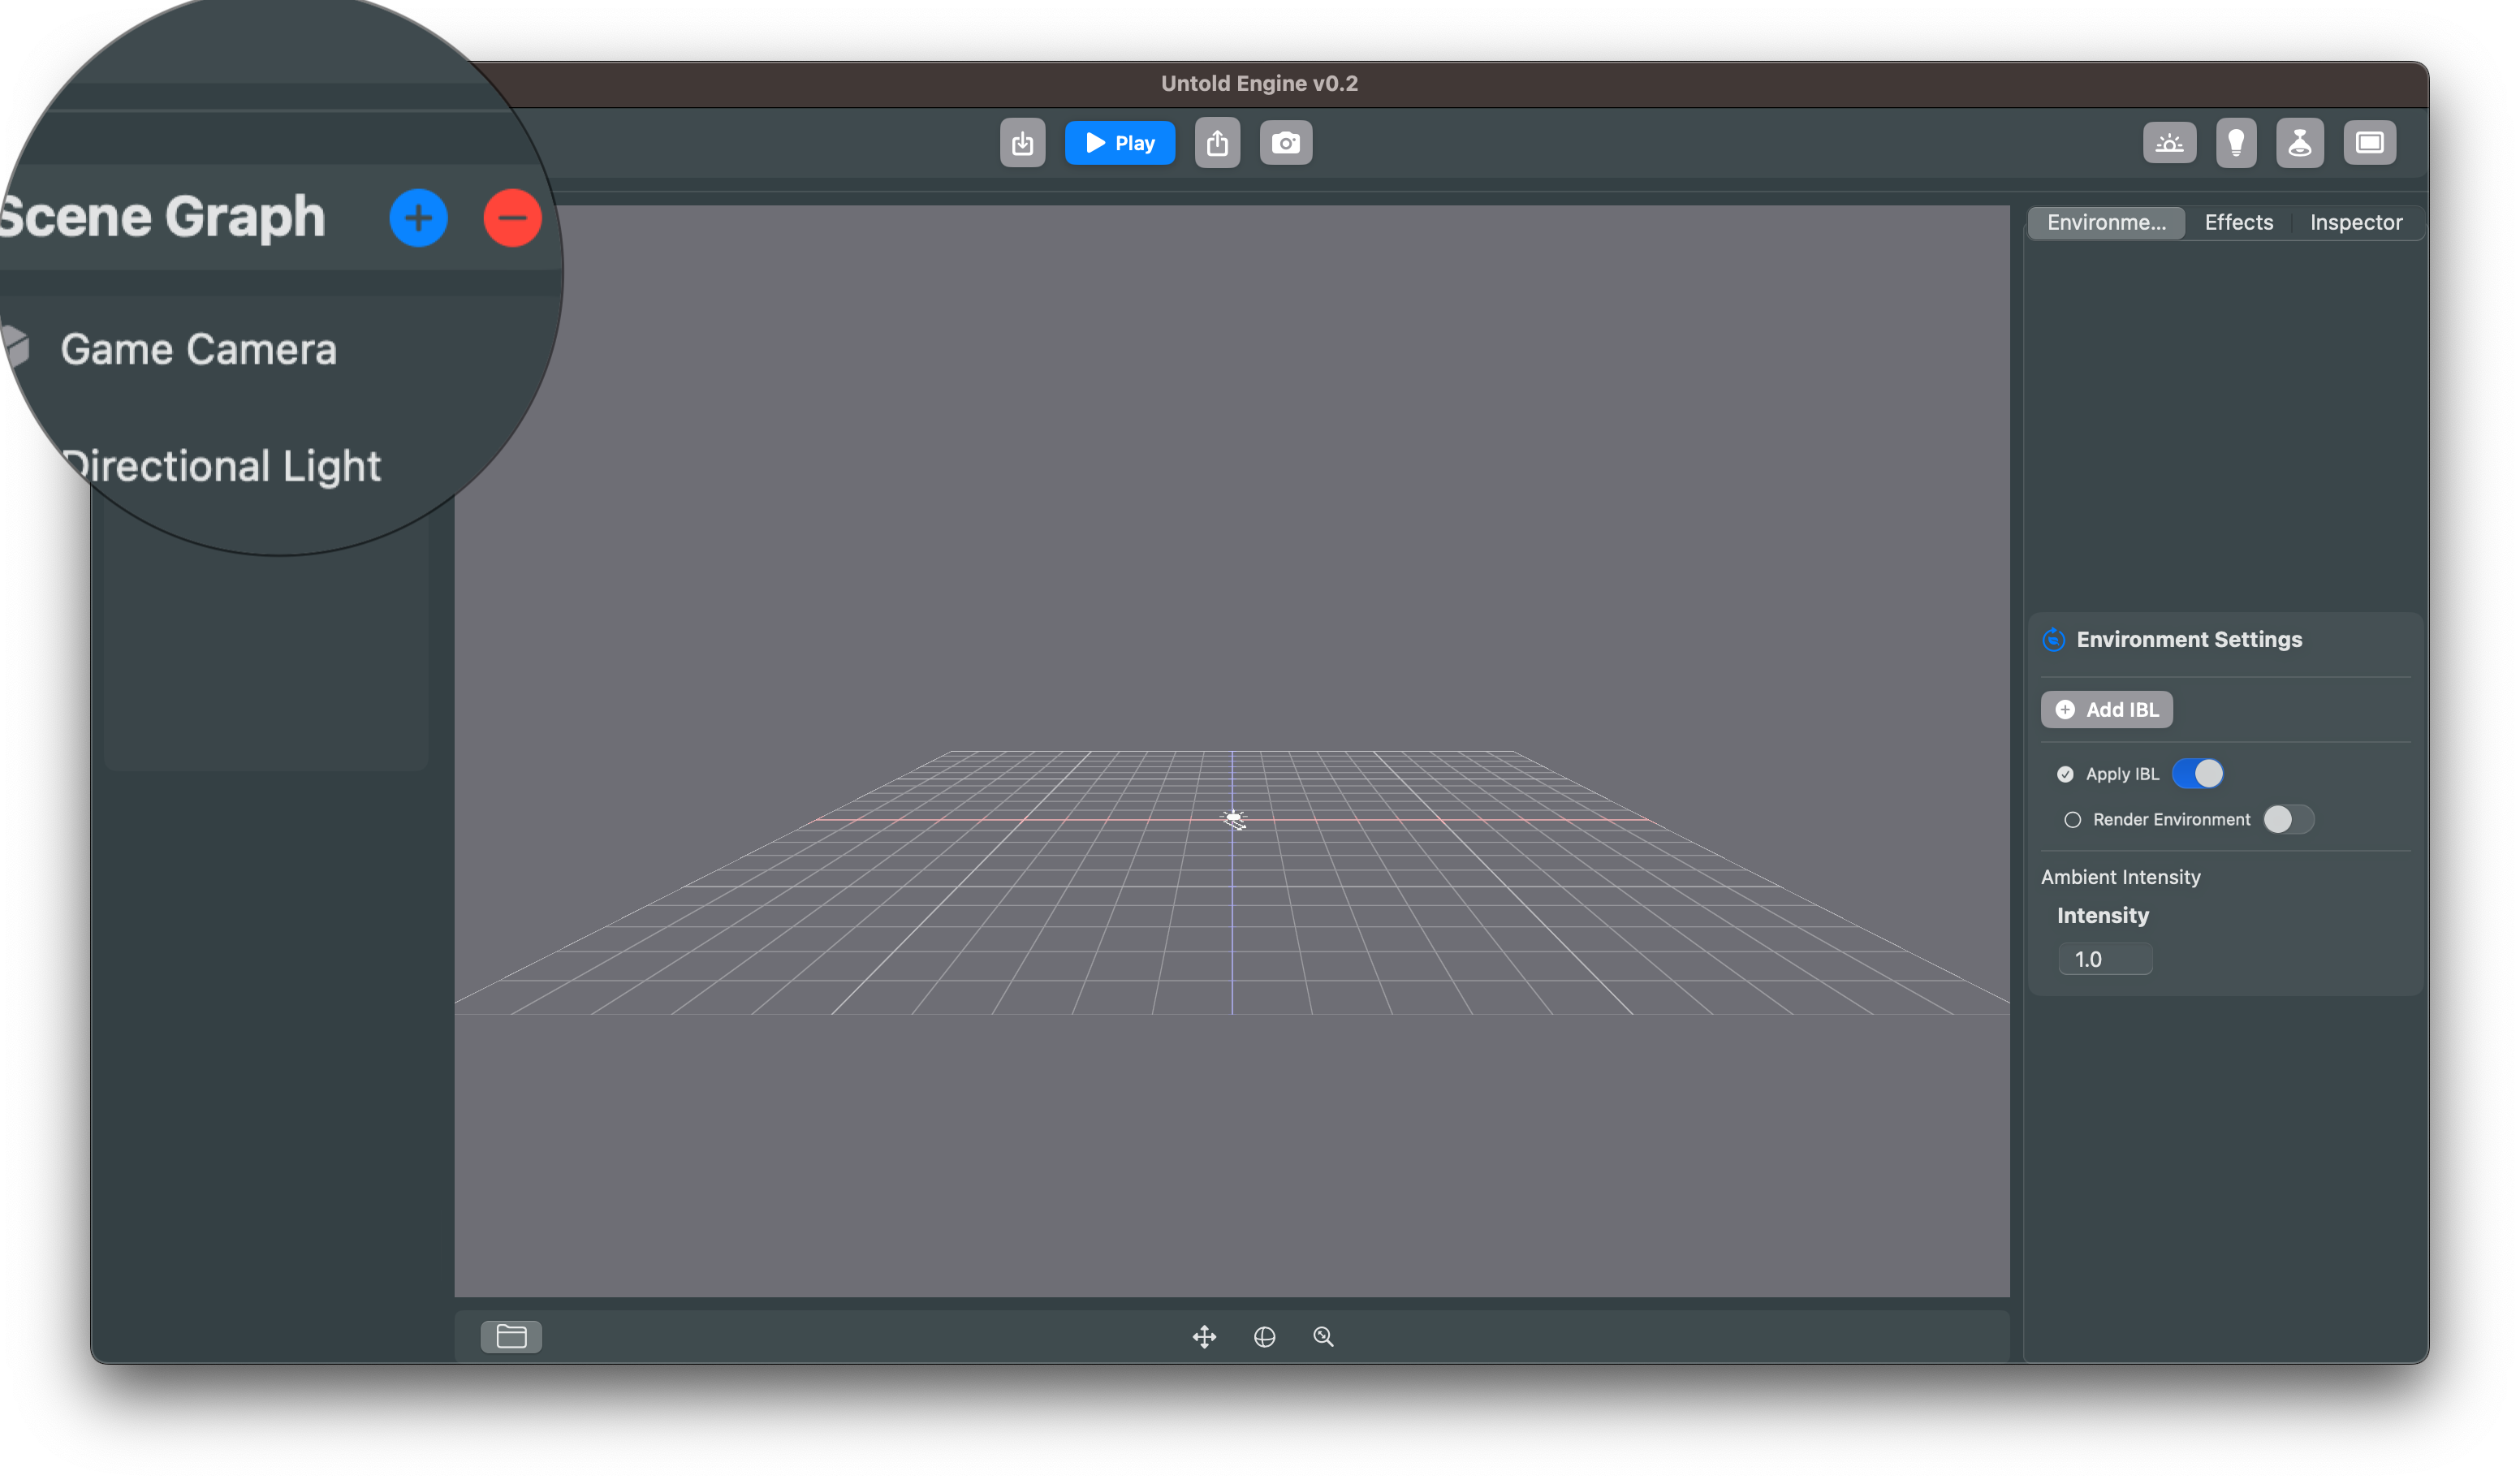Image resolution: width=2520 pixels, height=1484 pixels.
Task: Open the sun environment panel icon
Action: tap(2169, 142)
